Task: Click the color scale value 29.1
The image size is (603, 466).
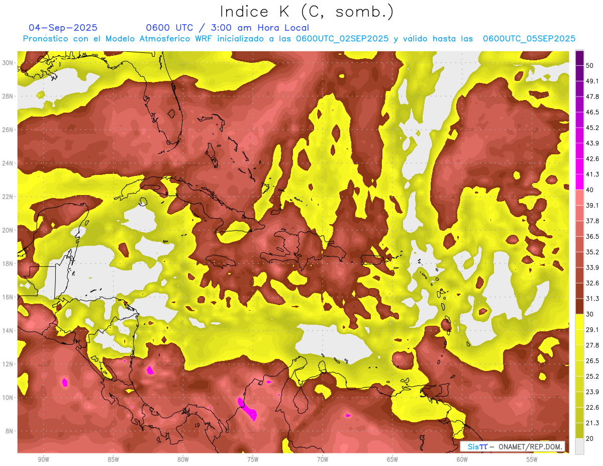Action: click(592, 330)
